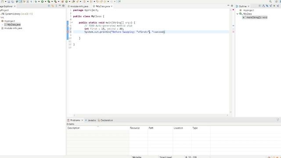The width and height of the screenshot is (281, 158).
Task: Open the New file dropdown arrow
Action: point(6,2)
